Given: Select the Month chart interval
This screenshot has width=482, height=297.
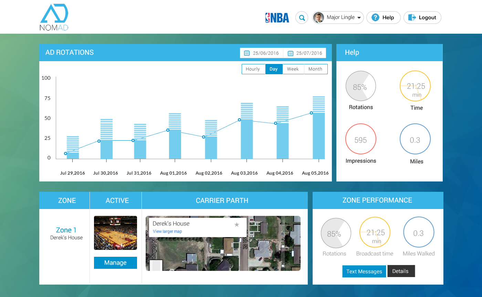Looking at the screenshot, I should (x=315, y=69).
